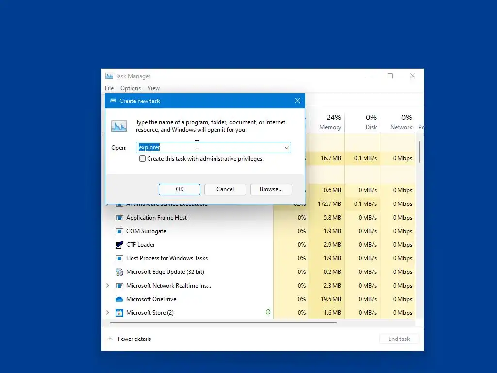Select the Application Frame Host process icon
The width and height of the screenshot is (497, 373).
pyautogui.click(x=119, y=218)
